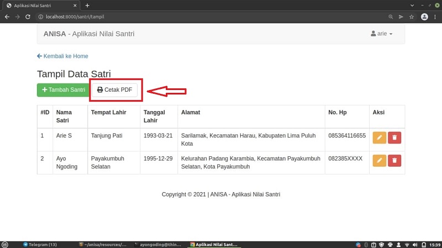Open the Wi-Fi network tray icon
This screenshot has width=442, height=248.
(407, 245)
